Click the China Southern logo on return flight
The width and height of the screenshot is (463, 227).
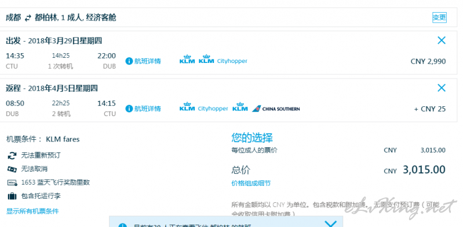[276, 109]
